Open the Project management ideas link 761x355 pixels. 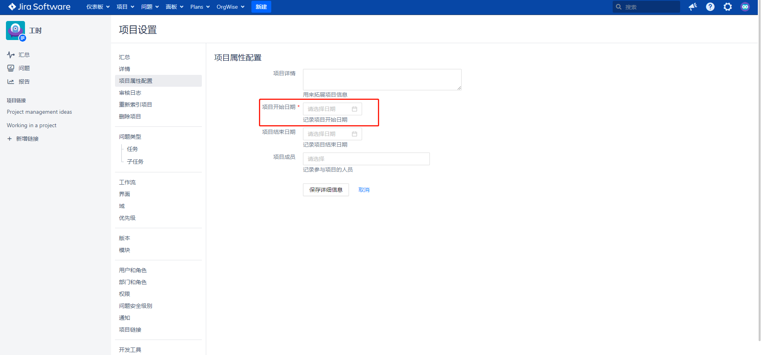point(39,112)
